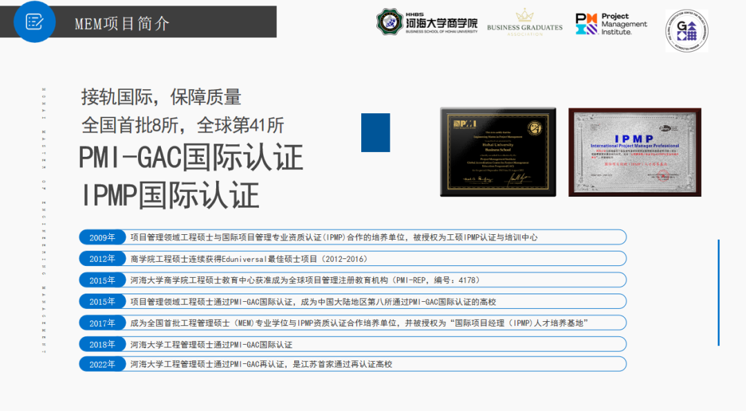Click the 第八所通过PMI-GAC国际认证 timeline text
Image resolution: width=746 pixels, height=411 pixels.
click(313, 302)
